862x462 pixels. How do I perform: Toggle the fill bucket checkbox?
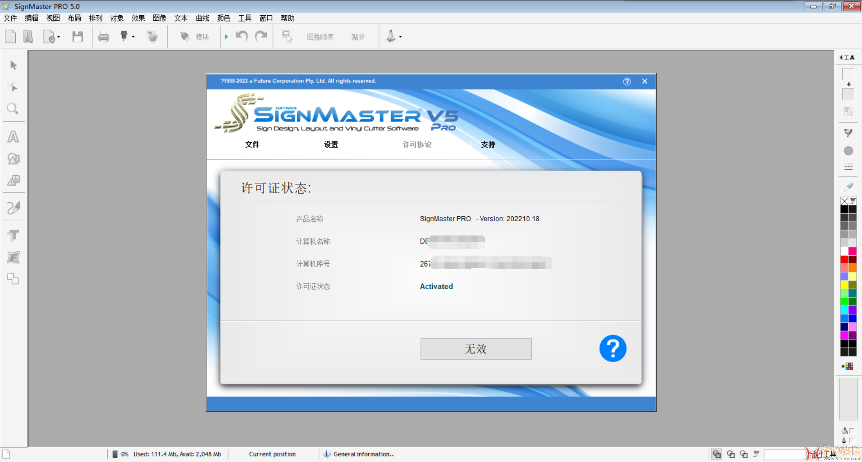coord(851,431)
